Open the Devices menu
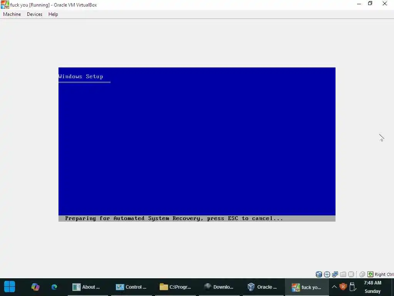 click(x=34, y=14)
